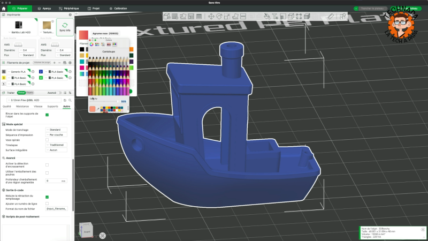Open the Calibration tab
Viewport: 428px width, 241px height.
[x=118, y=9]
